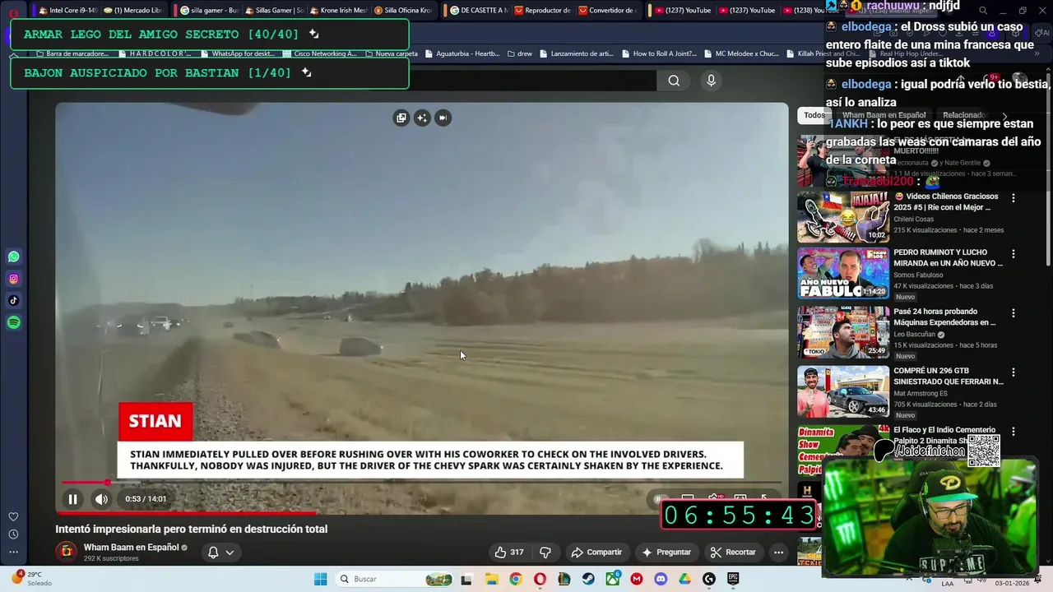Open Xbox app from taskbar
This screenshot has width=1053, height=592.
pos(612,579)
